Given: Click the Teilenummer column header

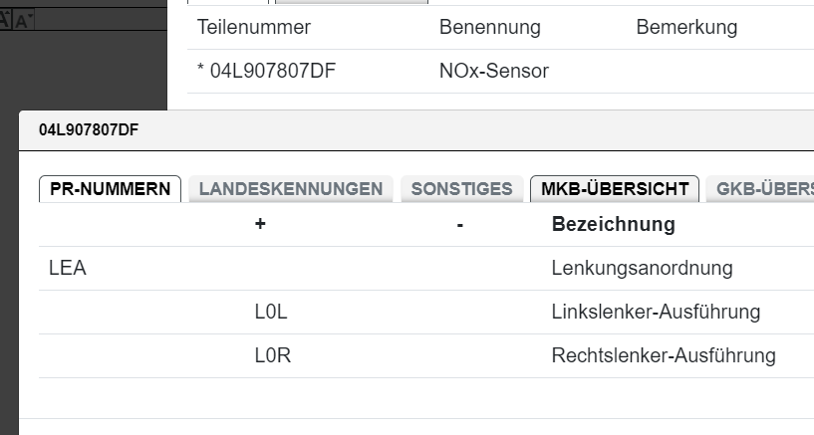Looking at the screenshot, I should coord(254,27).
